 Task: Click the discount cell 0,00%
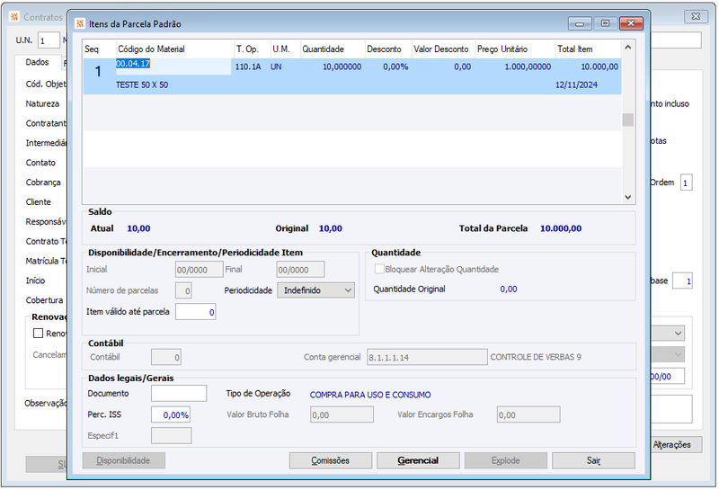pos(395,67)
